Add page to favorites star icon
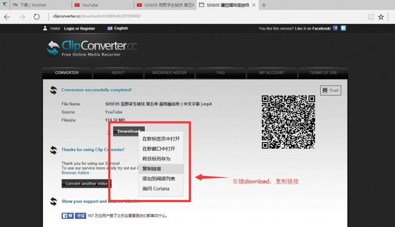 tap(381, 17)
